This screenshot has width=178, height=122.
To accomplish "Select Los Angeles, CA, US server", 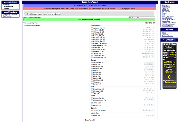I will (92, 45).
